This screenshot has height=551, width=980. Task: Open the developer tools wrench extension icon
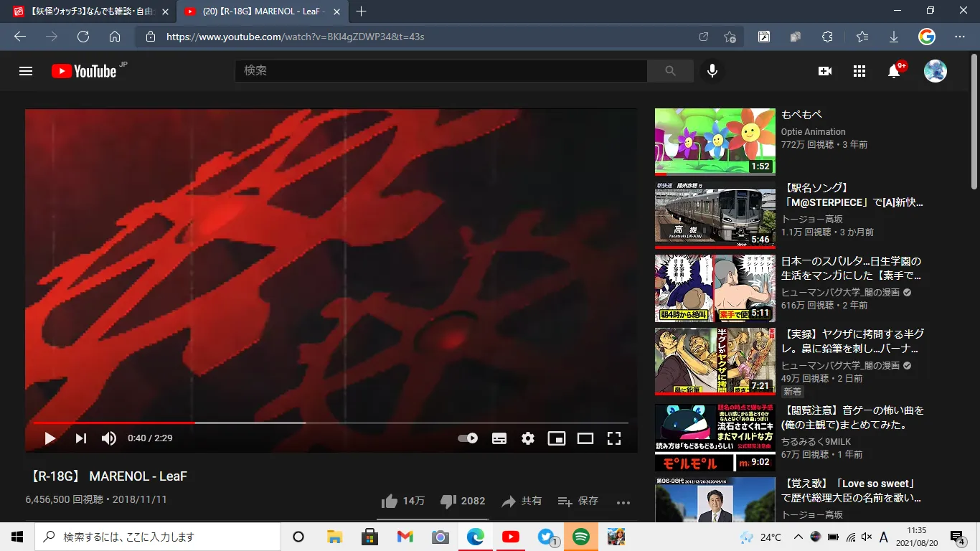click(x=764, y=37)
